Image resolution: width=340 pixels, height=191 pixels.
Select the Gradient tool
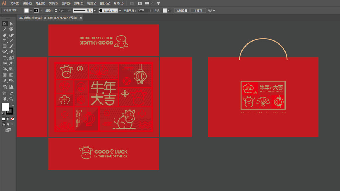coord(11,75)
